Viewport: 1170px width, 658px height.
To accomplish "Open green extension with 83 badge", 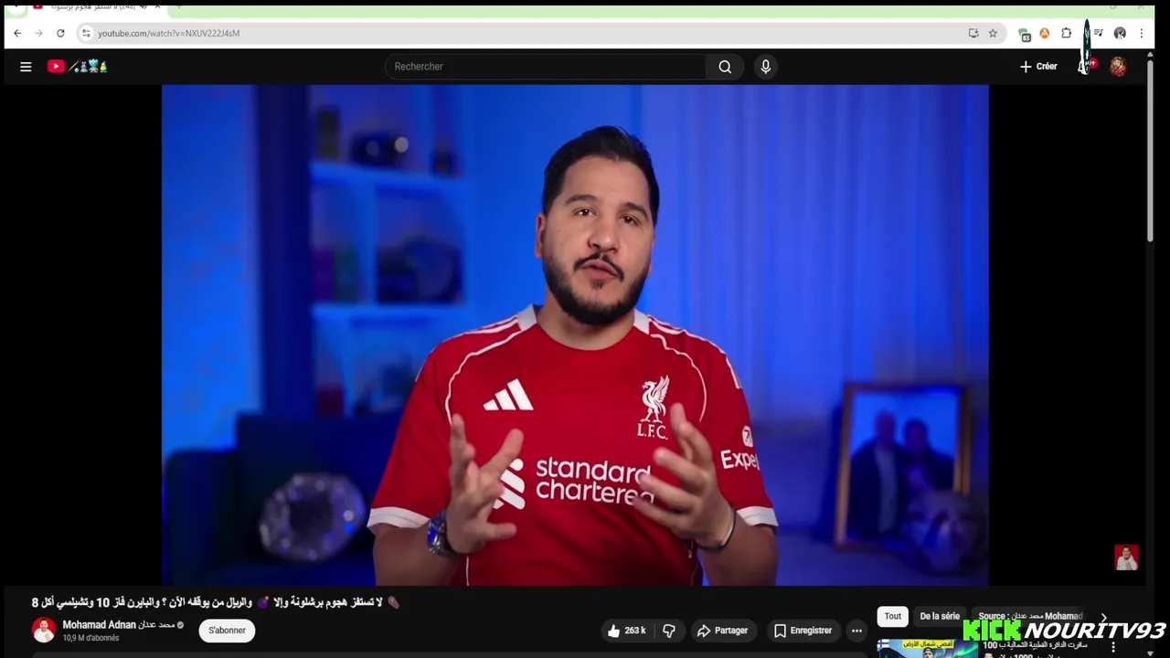I will click(1025, 34).
